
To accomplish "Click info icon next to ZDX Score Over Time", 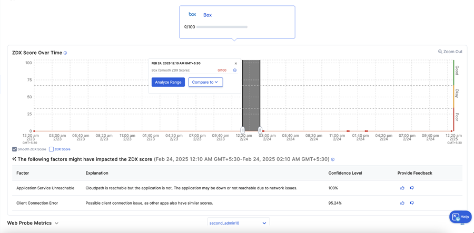I will click(x=65, y=53).
